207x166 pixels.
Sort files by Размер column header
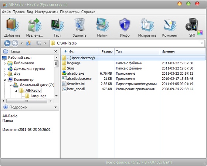[106, 51]
